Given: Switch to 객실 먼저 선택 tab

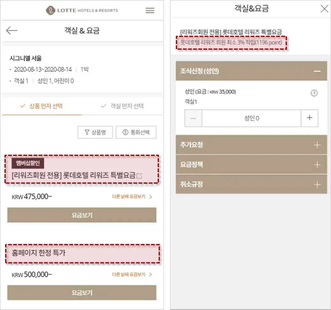Looking at the screenshot, I should [x=123, y=106].
